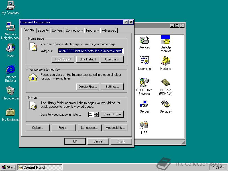Viewport: 228px width, 171px height.
Task: Switch to the Advanced tab
Action: tap(109, 30)
